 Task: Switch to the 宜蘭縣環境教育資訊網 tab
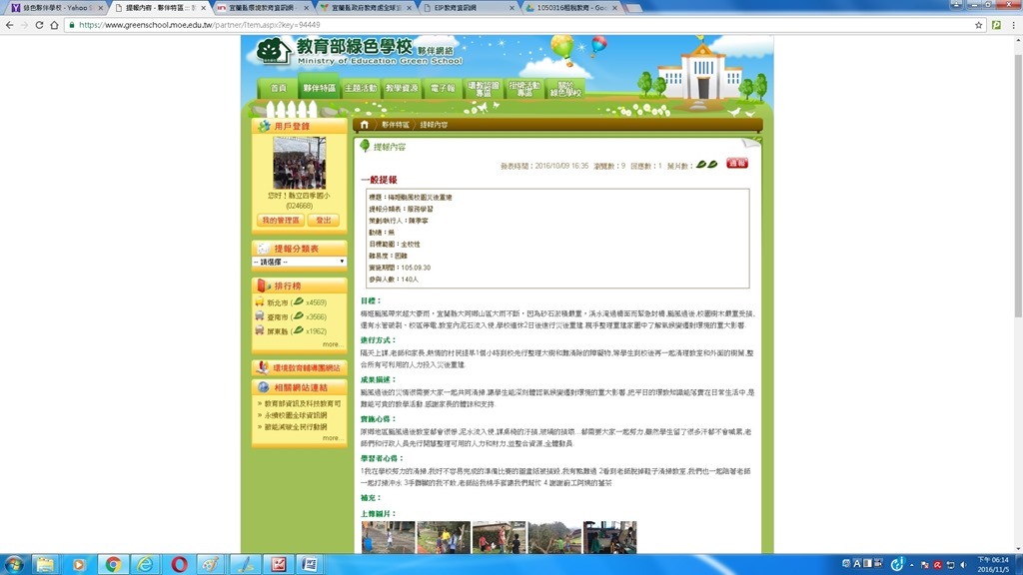click(264, 8)
